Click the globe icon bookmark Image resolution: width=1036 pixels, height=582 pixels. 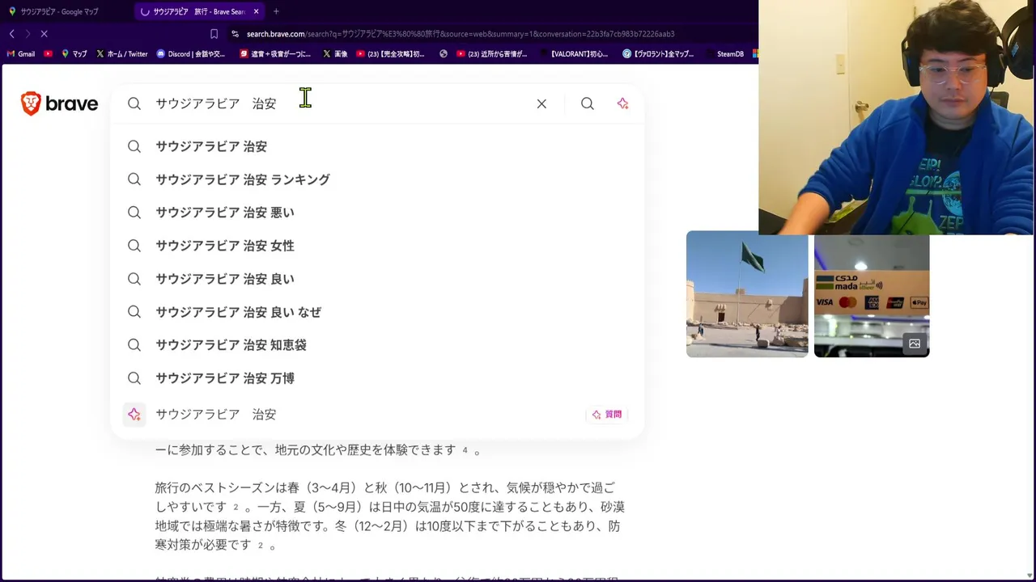coord(444,54)
